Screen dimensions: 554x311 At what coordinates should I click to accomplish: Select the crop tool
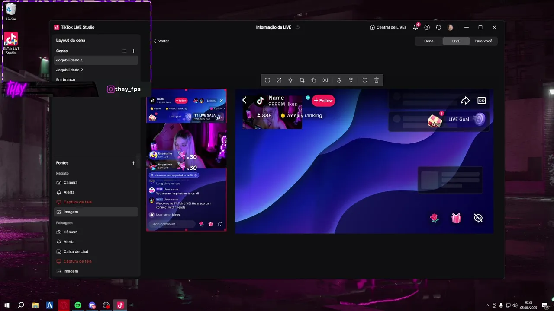pyautogui.click(x=302, y=80)
